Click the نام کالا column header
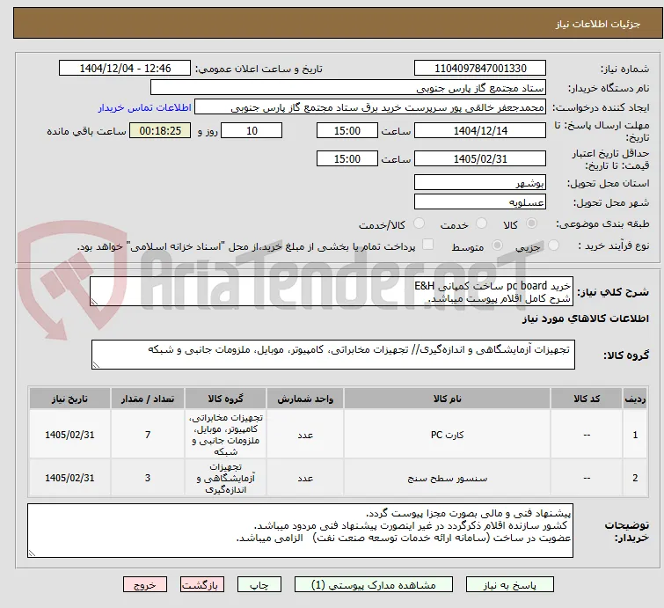Viewport: 664px width, 608px height. [x=447, y=399]
